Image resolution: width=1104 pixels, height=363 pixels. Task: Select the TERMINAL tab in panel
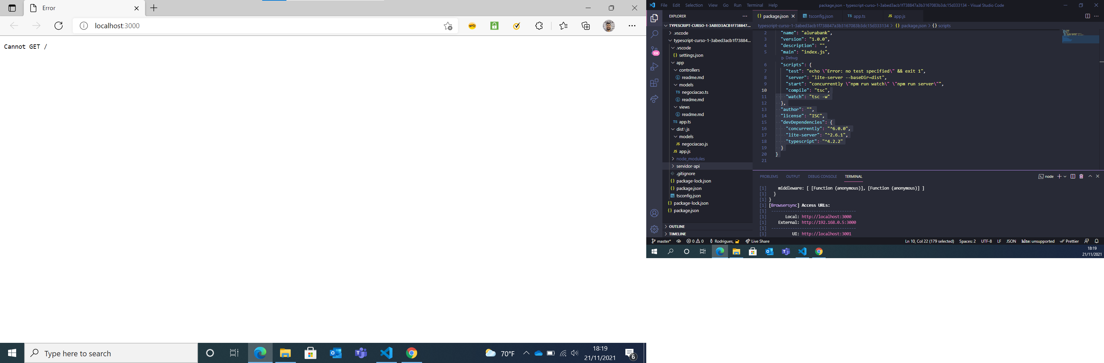click(x=853, y=176)
